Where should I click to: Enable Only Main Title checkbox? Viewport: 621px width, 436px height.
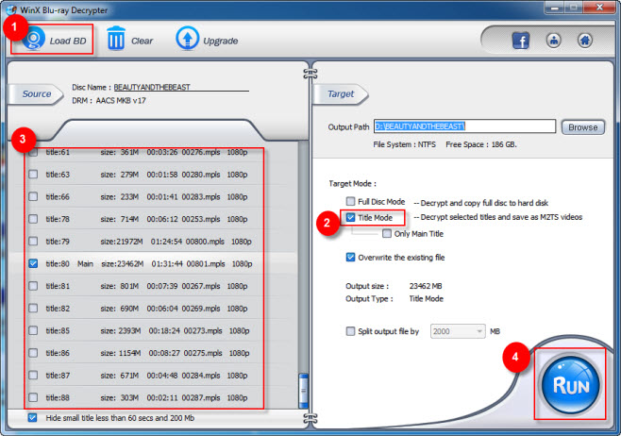(387, 233)
